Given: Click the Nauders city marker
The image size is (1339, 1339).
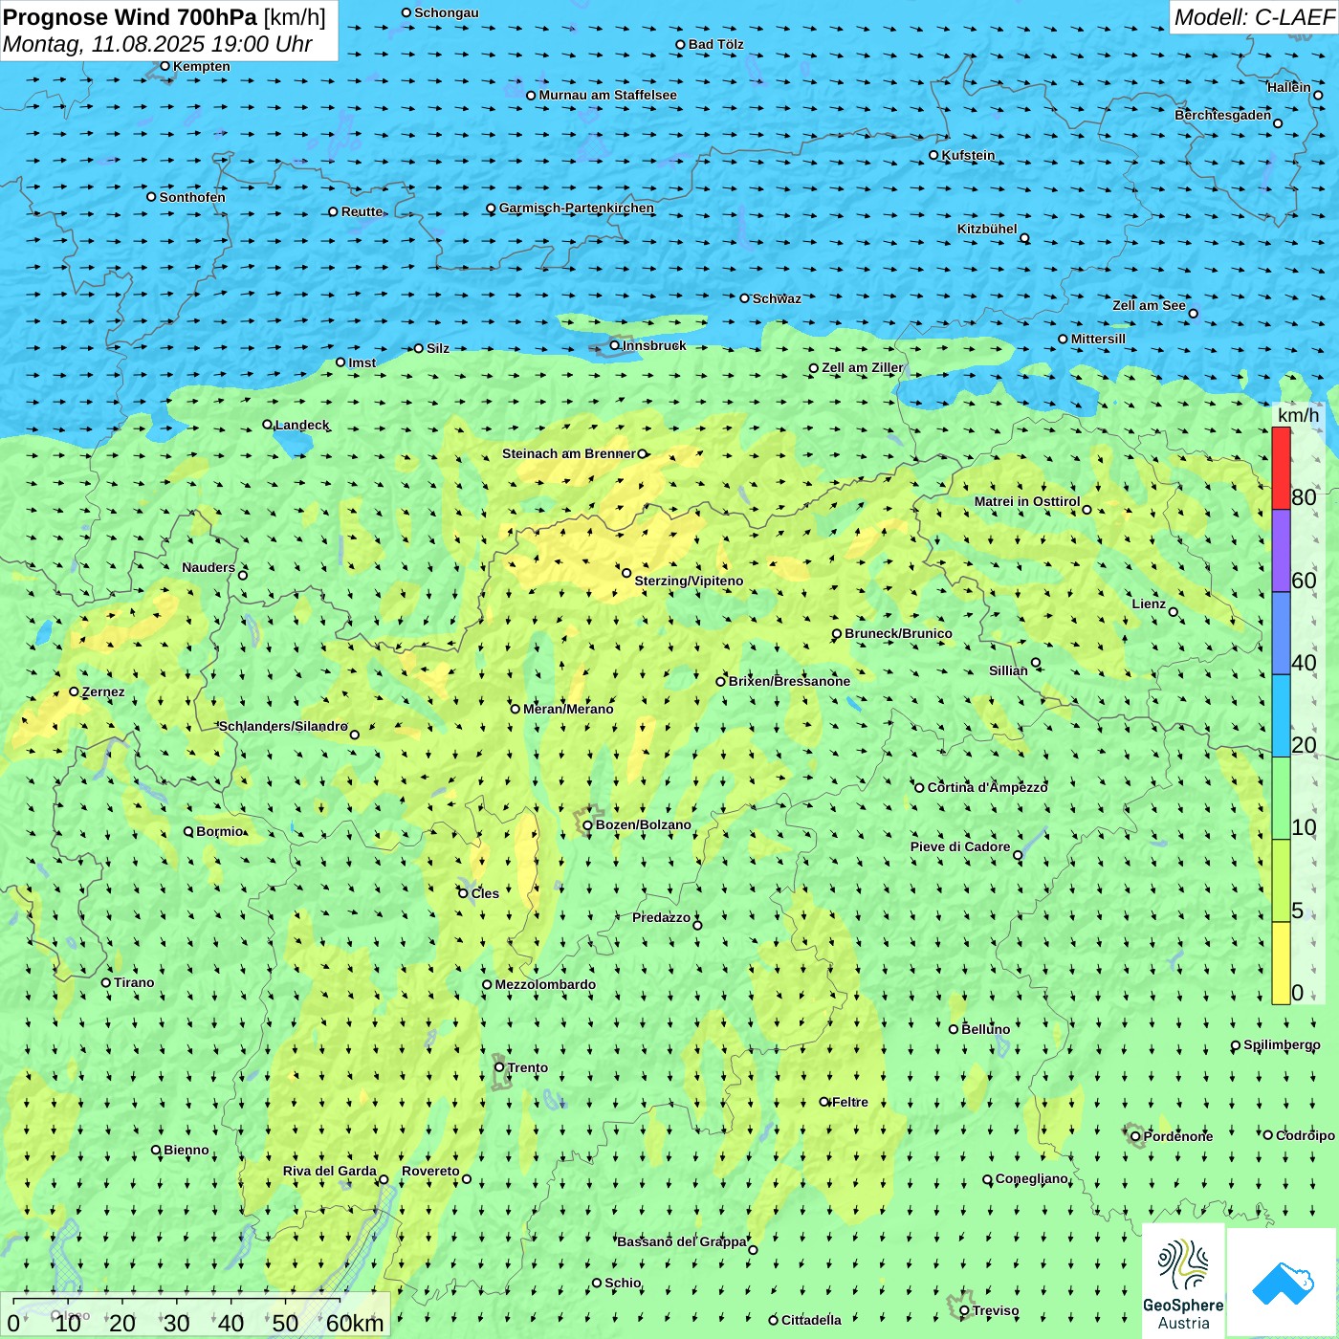Looking at the screenshot, I should tap(243, 575).
